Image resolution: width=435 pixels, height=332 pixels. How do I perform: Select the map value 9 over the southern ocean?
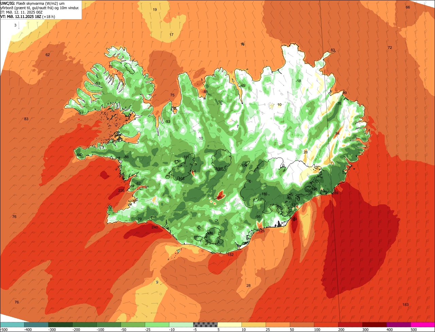coord(157,282)
